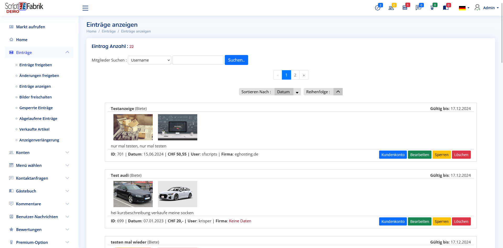Click Sperren for Testanzeige entry
The width and height of the screenshot is (503, 248).
442,155
